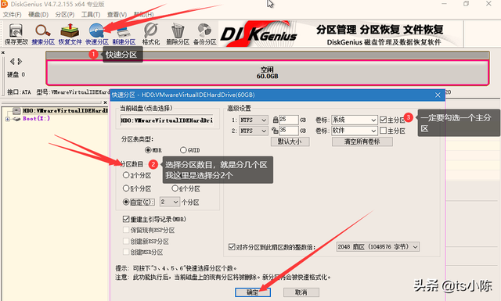Image resolution: width=501 pixels, height=301 pixels.
Task: Open the 硬盘(D) menu
Action: click(38, 14)
